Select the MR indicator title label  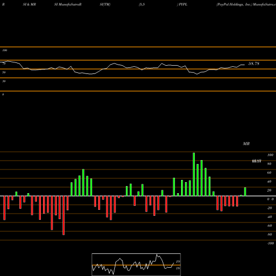[246, 144]
